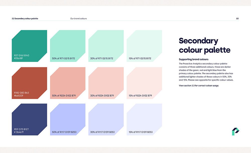Click the 'Supporting brand colours' subheading
The image size is (251, 153).
(x=194, y=59)
